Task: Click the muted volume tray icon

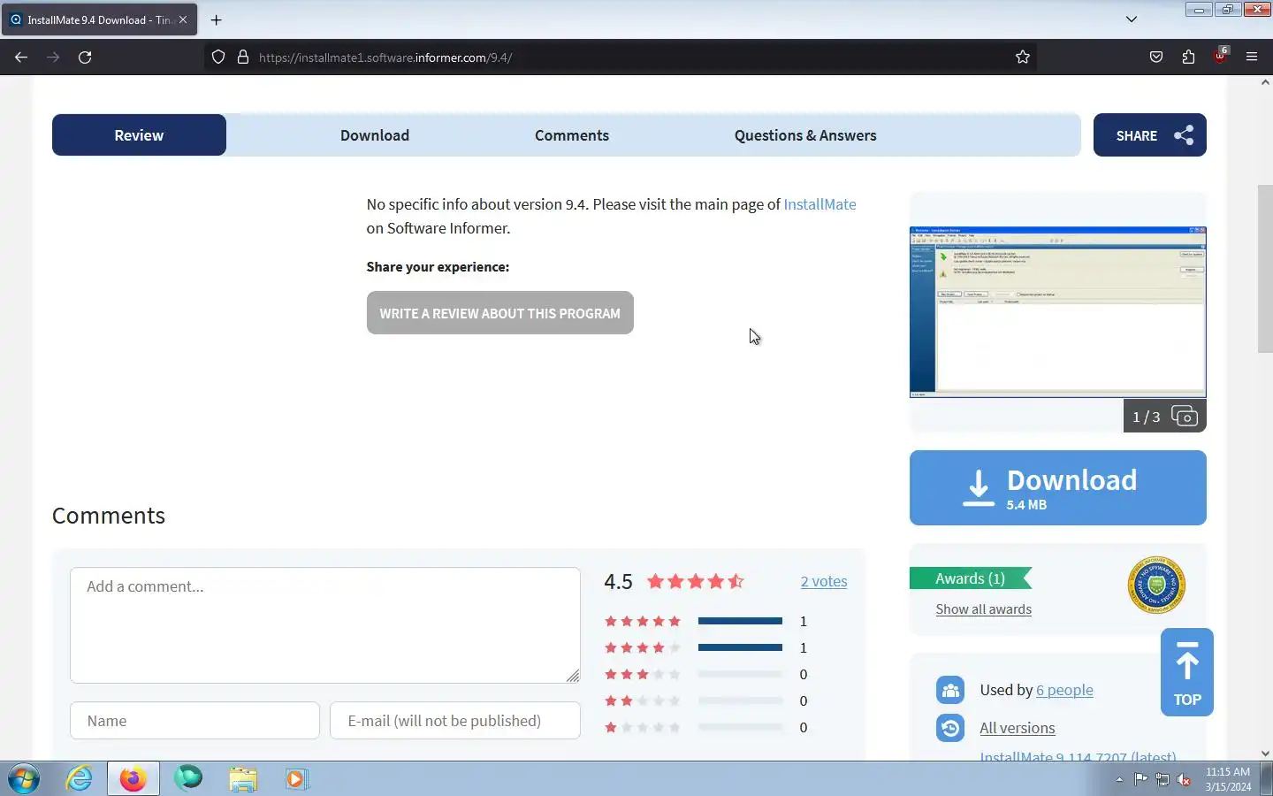Action: (1185, 779)
